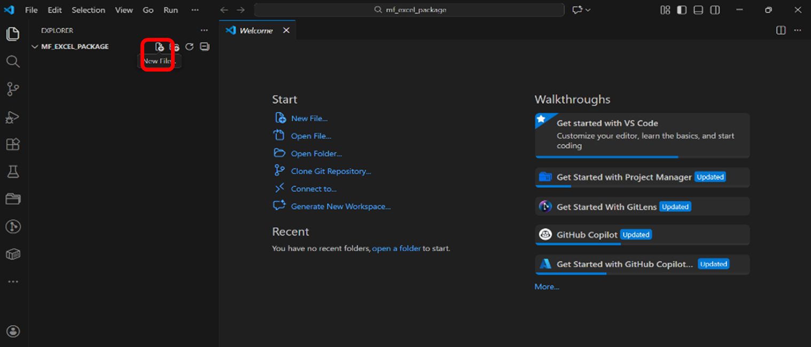This screenshot has height=347, width=811.
Task: Click the VS Code logo in title bar
Action: coord(9,10)
